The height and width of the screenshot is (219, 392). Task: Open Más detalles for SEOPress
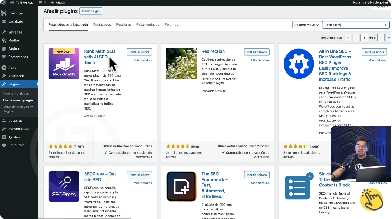[143, 183]
